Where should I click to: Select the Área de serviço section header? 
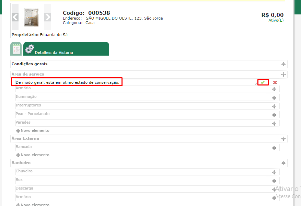pyautogui.click(x=28, y=74)
